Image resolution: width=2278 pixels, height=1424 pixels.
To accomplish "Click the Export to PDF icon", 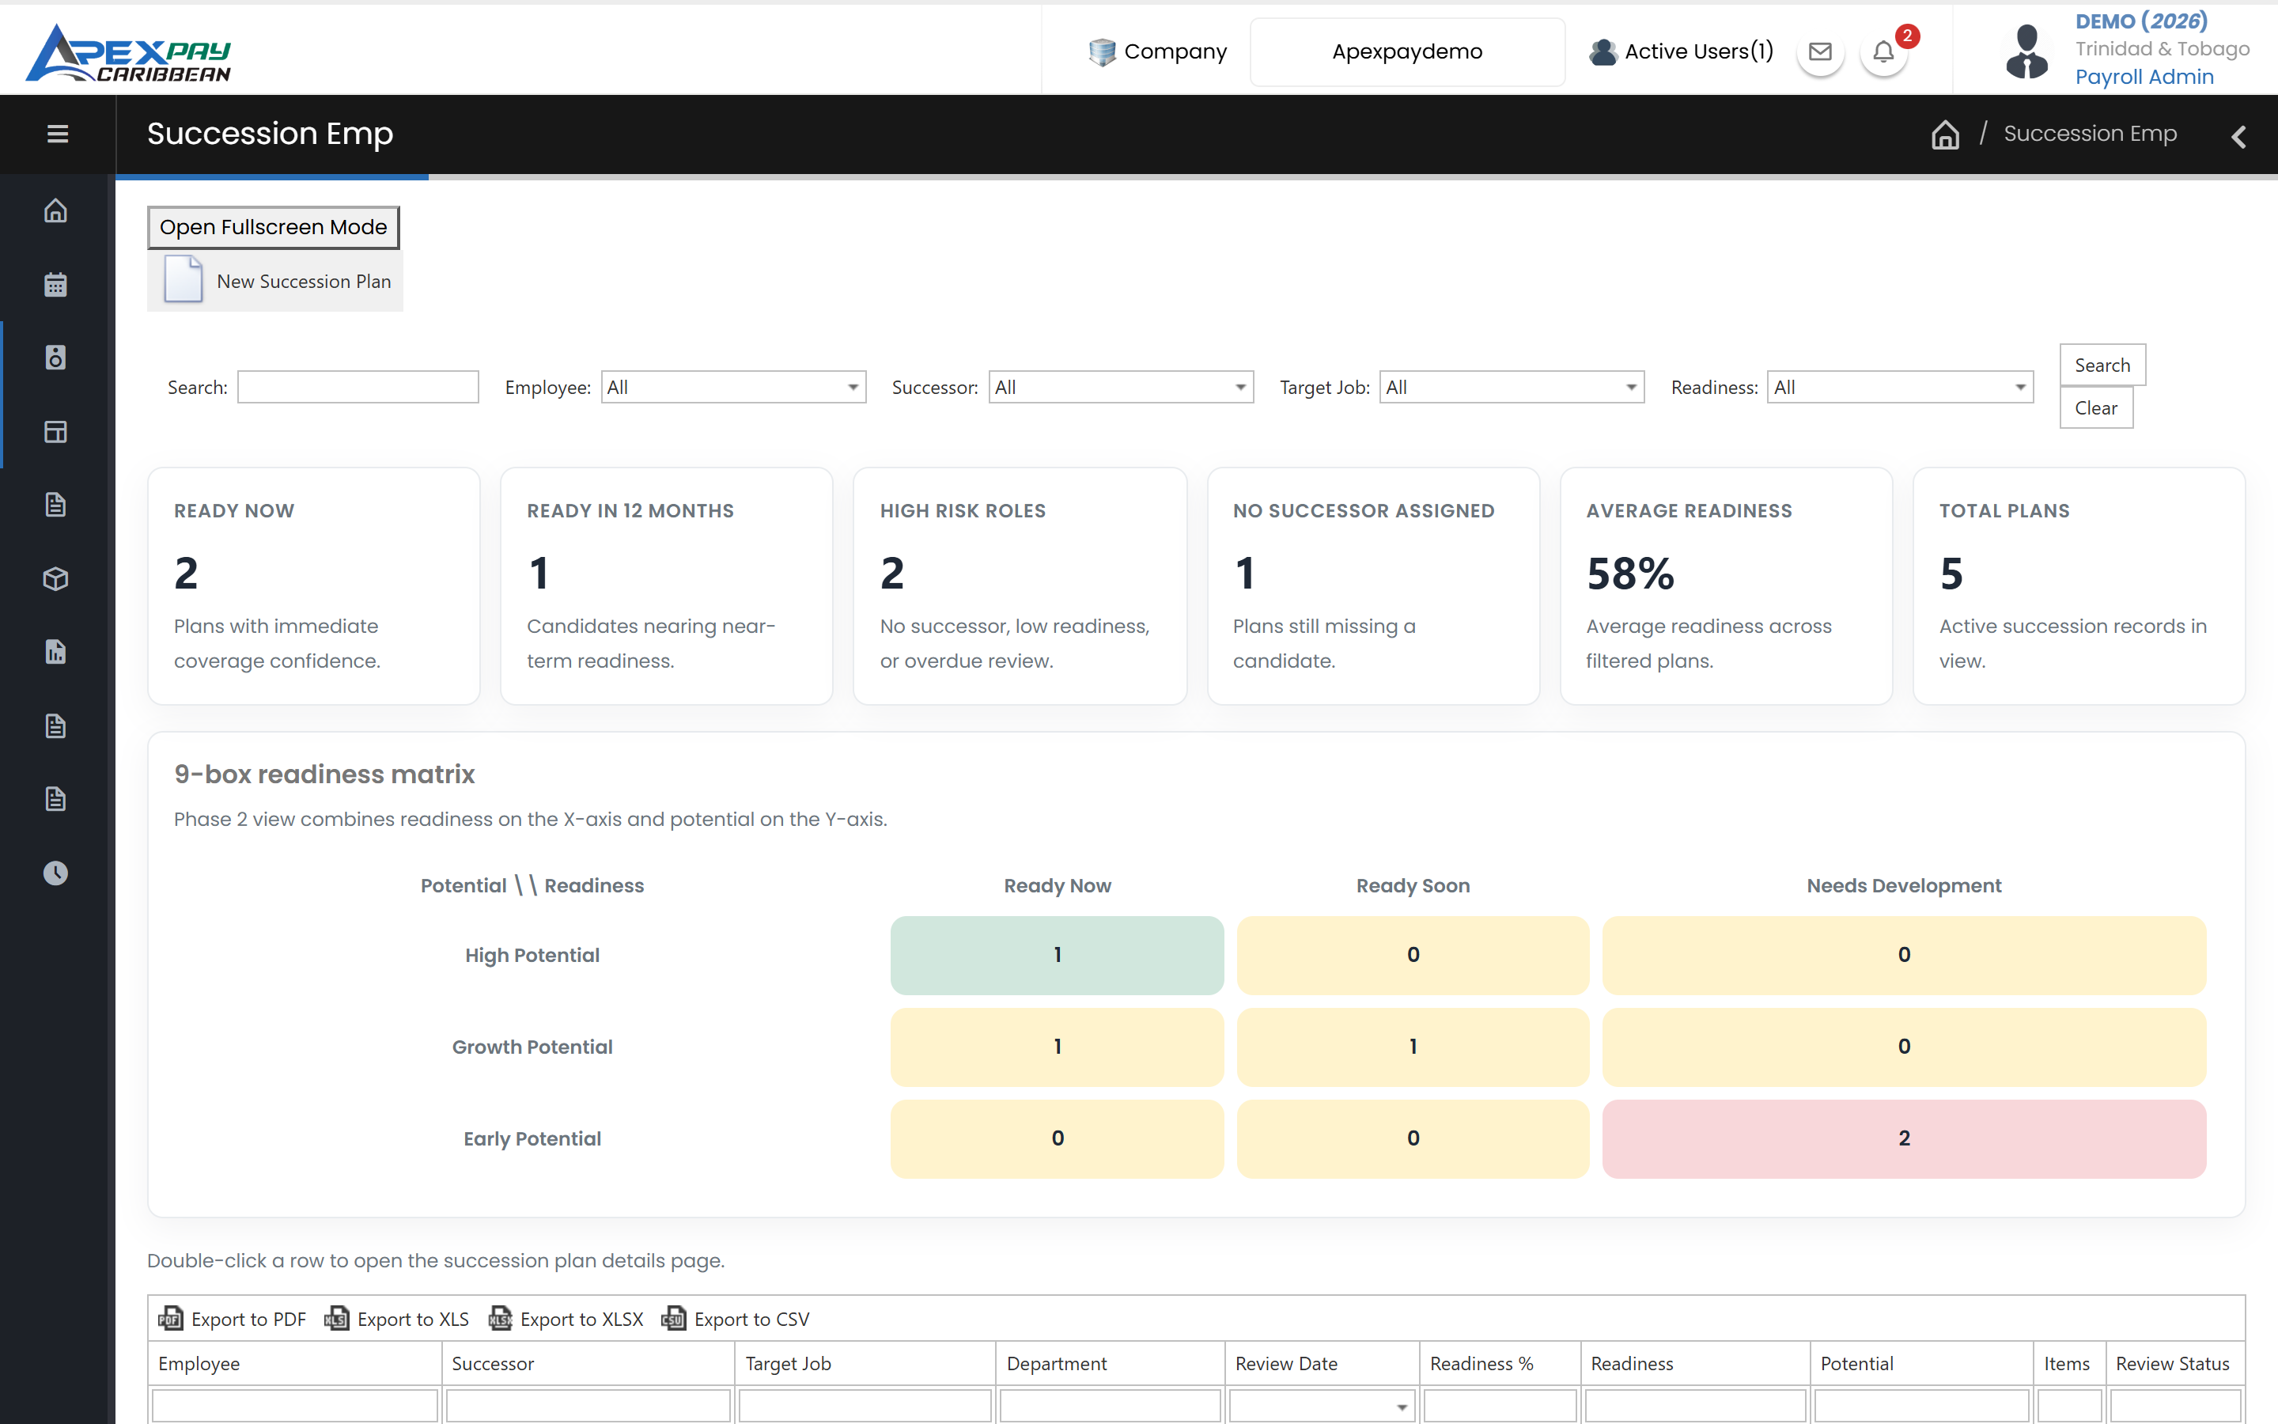I will pos(170,1319).
